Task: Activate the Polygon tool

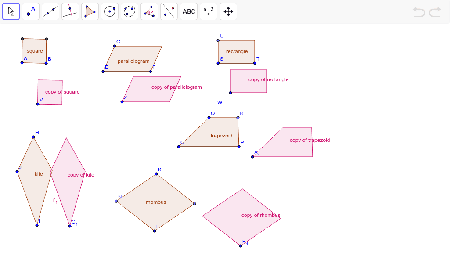Action: click(x=90, y=11)
